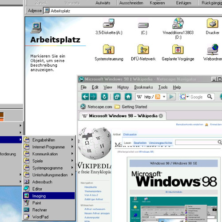This screenshot has width=222, height=222.
Task: Expand the Eingabehilfen submenu
Action: coord(49,140)
